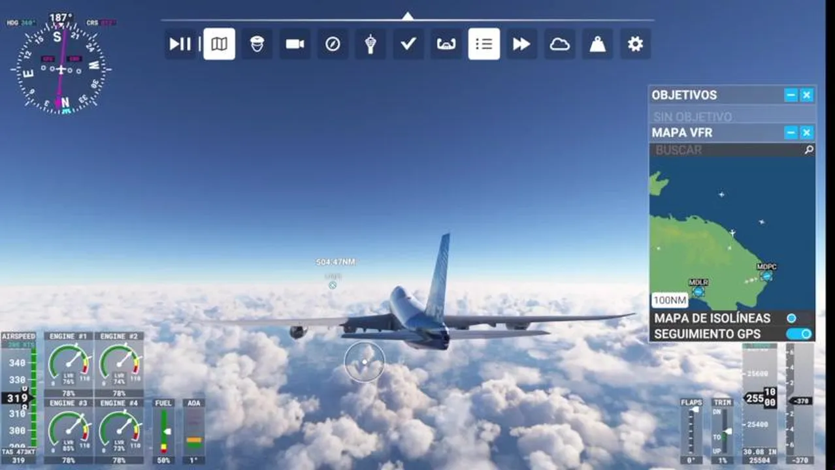Image resolution: width=835 pixels, height=470 pixels.
Task: Click the ENGINE #1 gauge
Action: 69,364
